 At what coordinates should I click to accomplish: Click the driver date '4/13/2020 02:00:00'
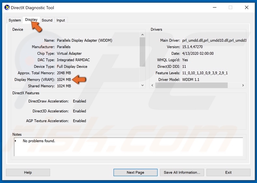[x=198, y=53]
